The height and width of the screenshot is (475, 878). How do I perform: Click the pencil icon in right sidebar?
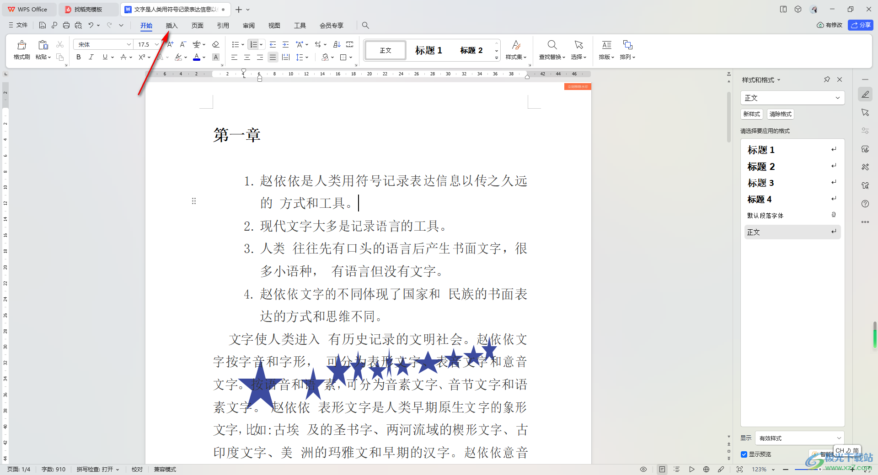(x=865, y=94)
